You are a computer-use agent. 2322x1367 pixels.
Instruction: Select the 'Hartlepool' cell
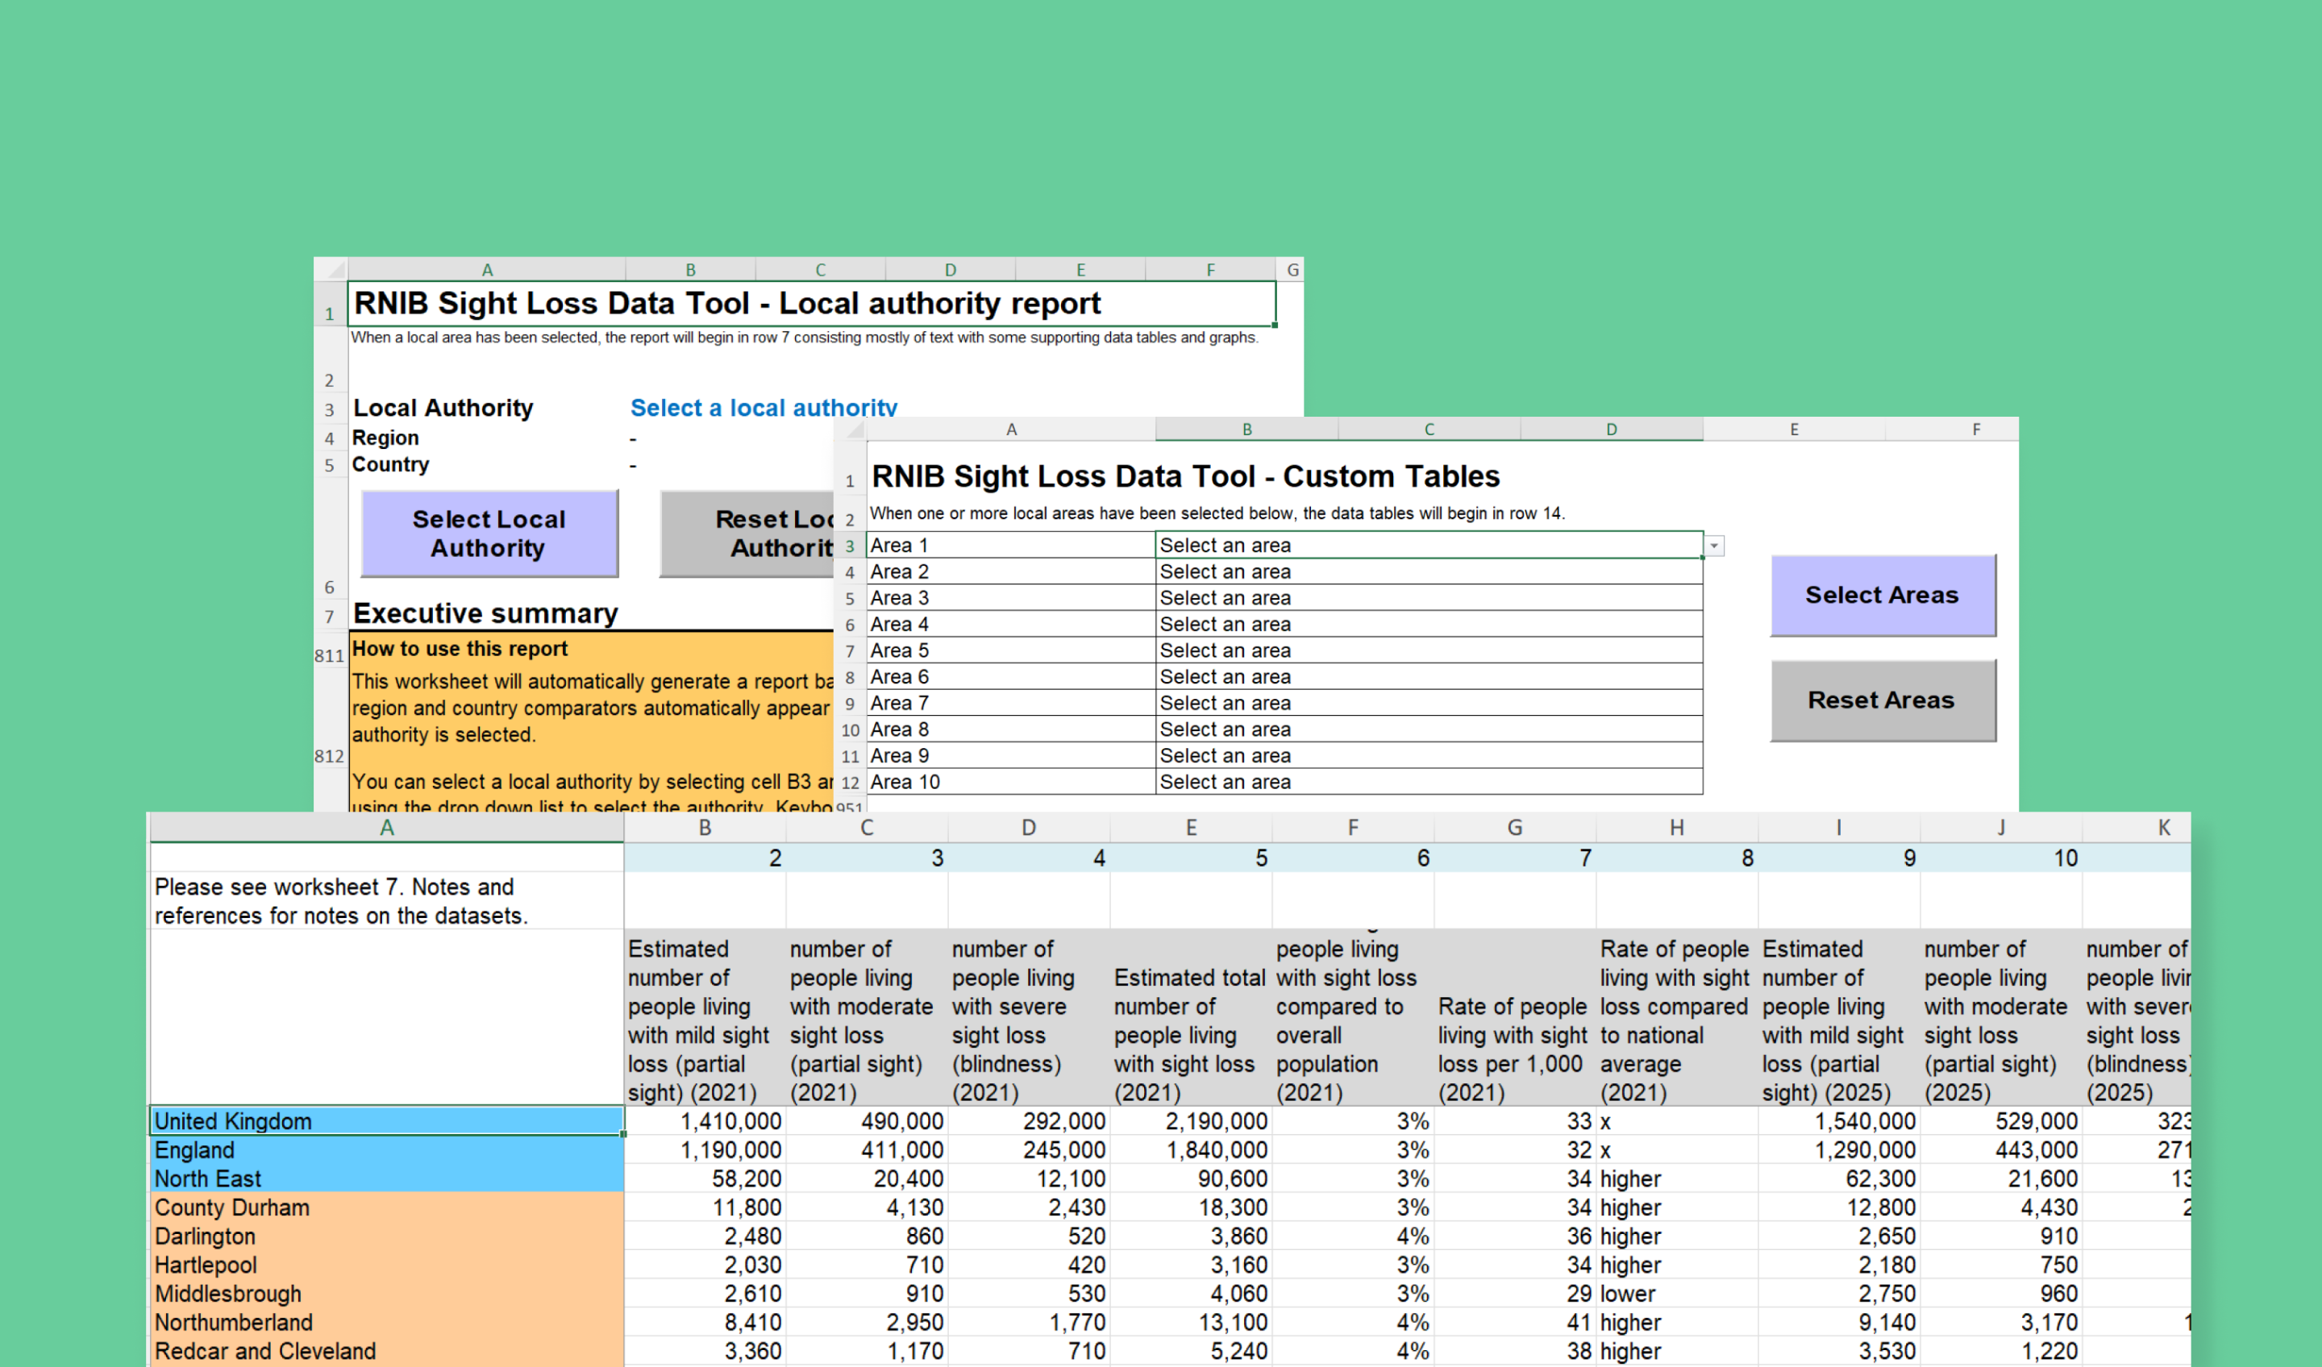click(387, 1265)
